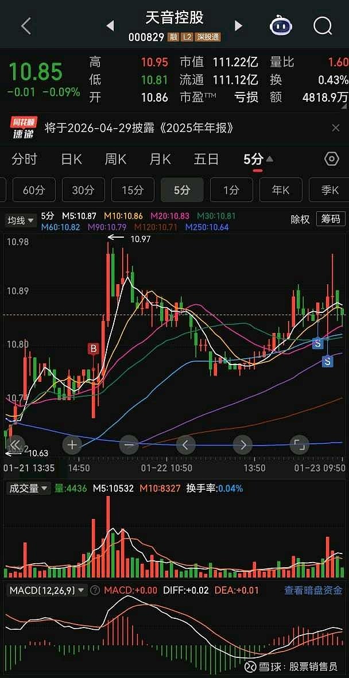Zoom out the chart with minus button
The height and width of the screenshot is (678, 349).
[129, 444]
